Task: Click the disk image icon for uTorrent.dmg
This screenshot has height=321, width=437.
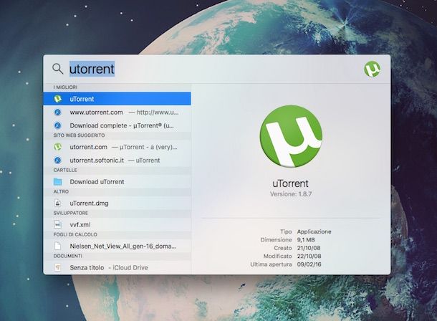Action: 58,203
